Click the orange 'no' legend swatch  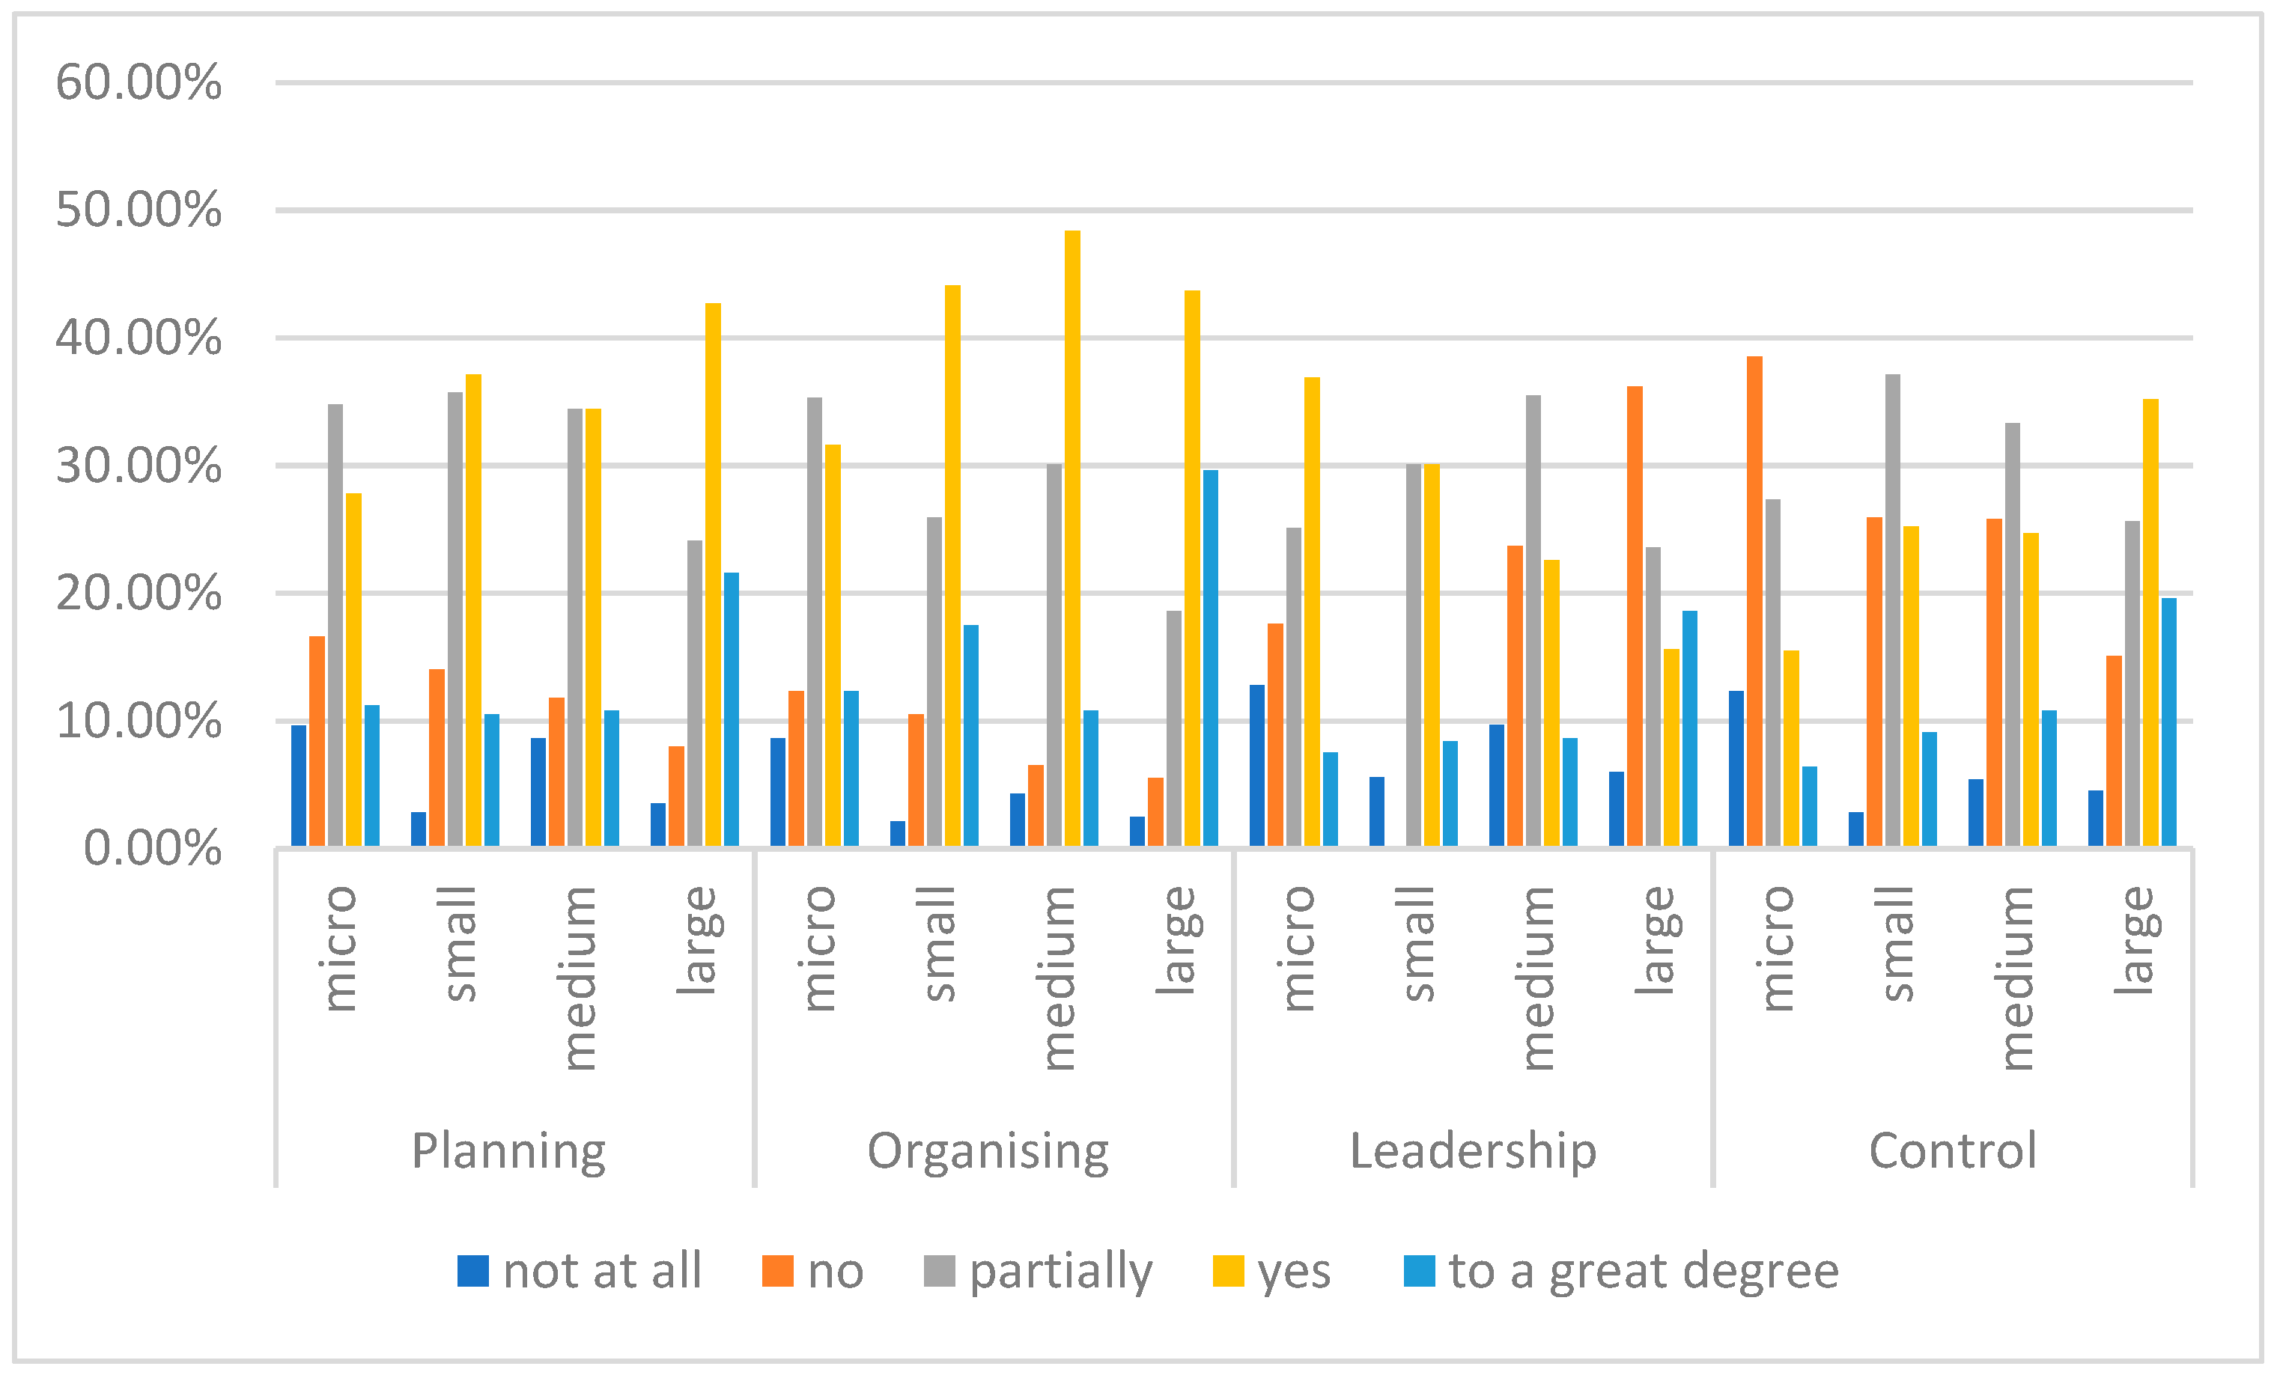click(x=777, y=1272)
